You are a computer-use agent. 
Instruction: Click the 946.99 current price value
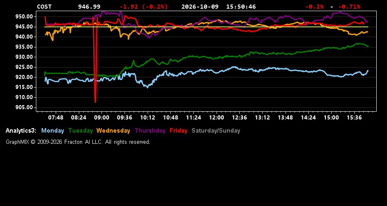[x=90, y=7]
